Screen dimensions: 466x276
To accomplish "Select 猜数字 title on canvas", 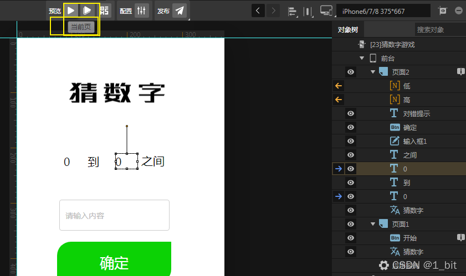I will tap(117, 93).
